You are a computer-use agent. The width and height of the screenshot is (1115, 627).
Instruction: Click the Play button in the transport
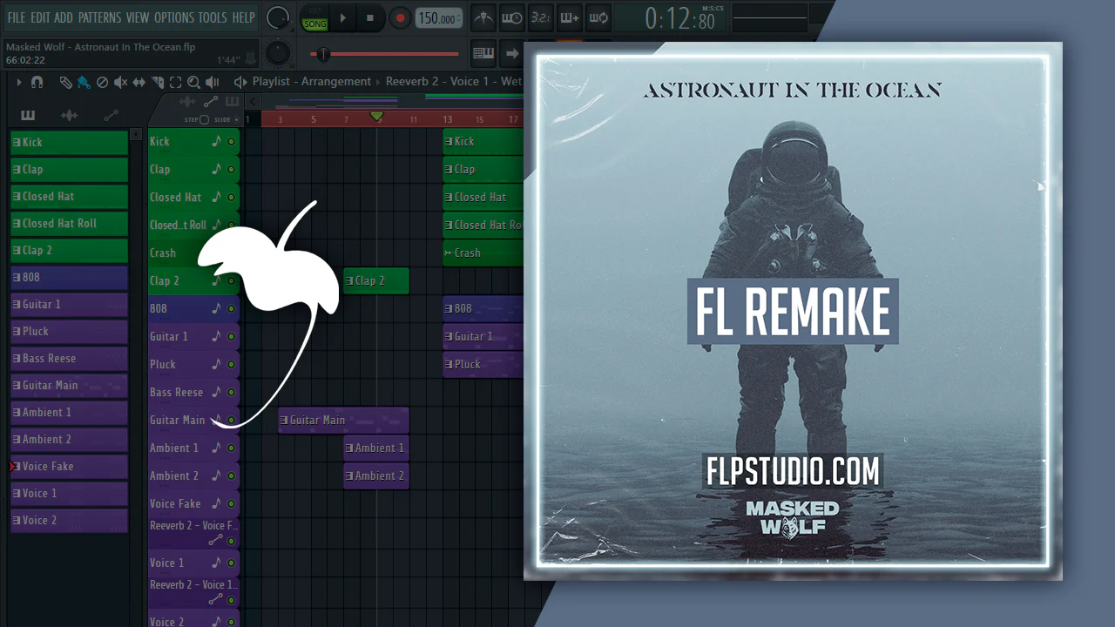point(343,17)
